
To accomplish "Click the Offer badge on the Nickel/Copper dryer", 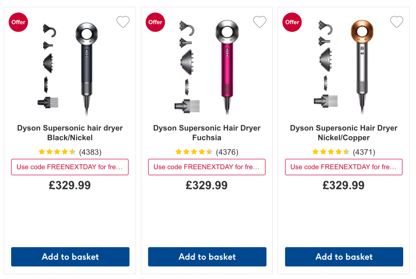I will pyautogui.click(x=292, y=22).
